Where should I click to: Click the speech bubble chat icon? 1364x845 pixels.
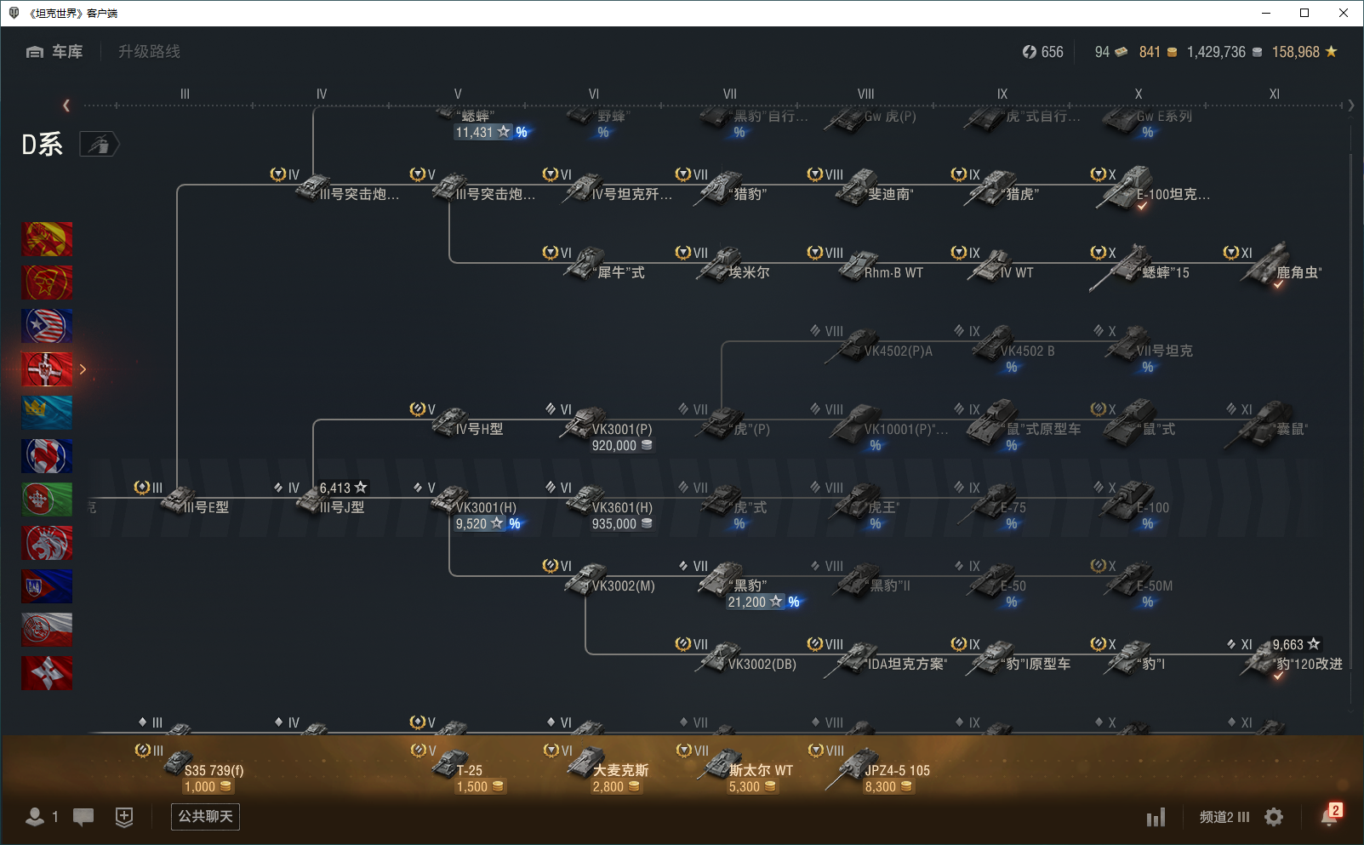click(x=83, y=817)
